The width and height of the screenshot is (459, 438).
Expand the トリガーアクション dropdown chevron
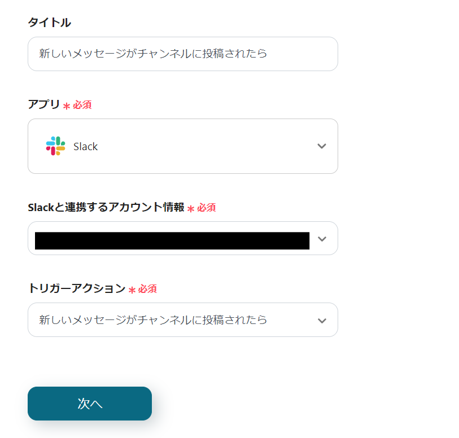click(x=322, y=320)
